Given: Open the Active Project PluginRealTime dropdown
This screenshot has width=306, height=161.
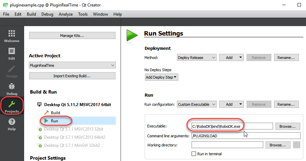Looking at the screenshot, I should click(x=72, y=65).
